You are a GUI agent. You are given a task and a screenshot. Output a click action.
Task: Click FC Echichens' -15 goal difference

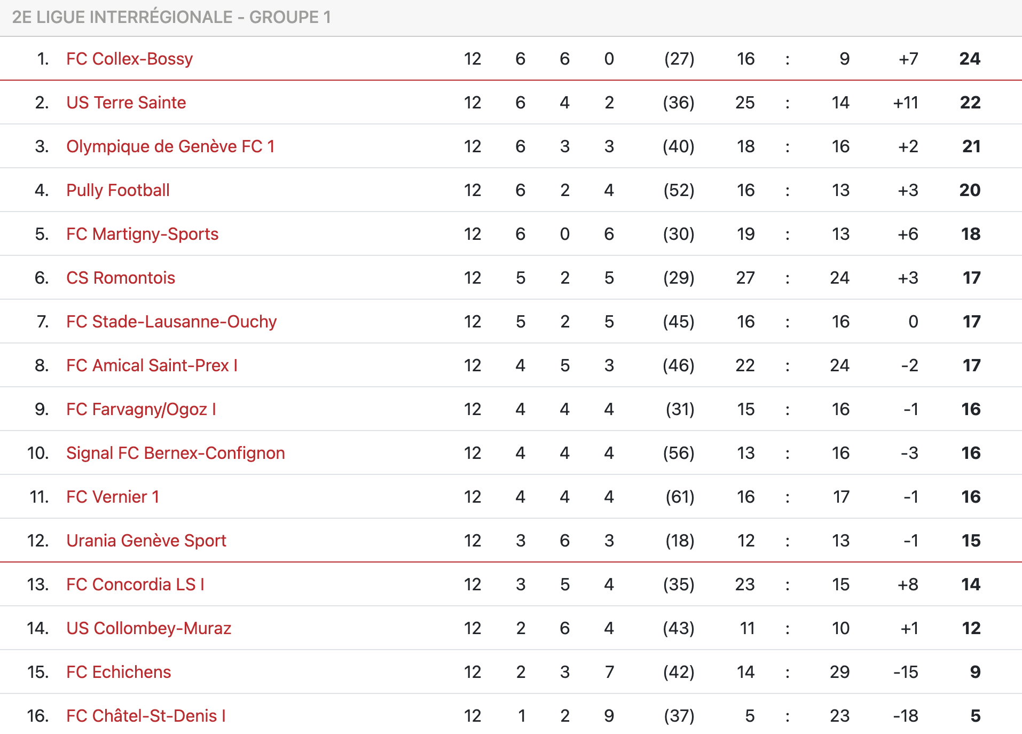click(x=906, y=672)
